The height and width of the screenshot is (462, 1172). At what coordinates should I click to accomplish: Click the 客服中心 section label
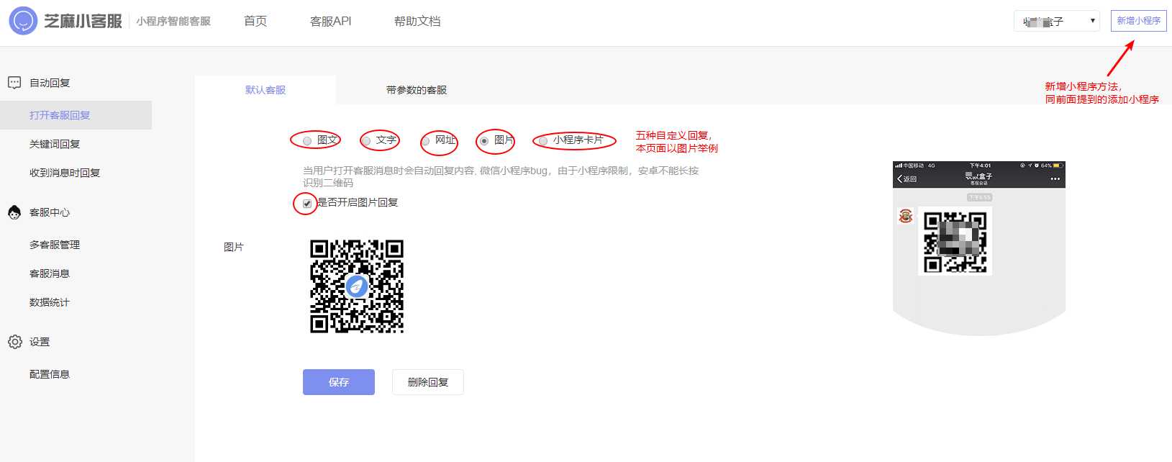(x=50, y=212)
